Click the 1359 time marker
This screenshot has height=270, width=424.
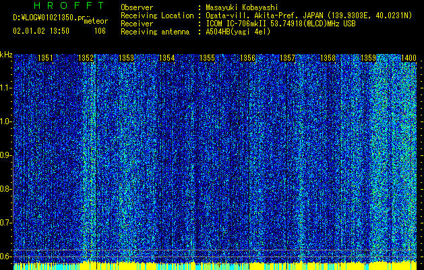coord(368,58)
